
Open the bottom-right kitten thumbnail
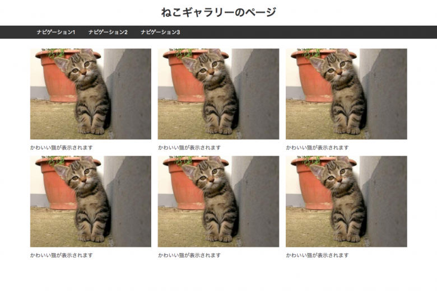[x=346, y=201]
